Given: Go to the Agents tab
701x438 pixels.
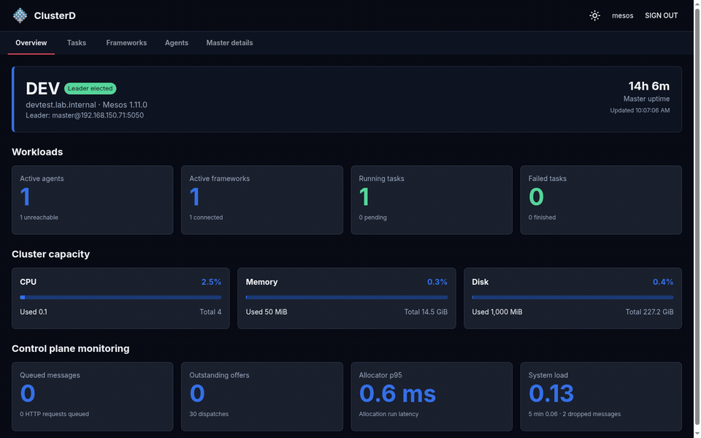Looking at the screenshot, I should click(x=177, y=43).
